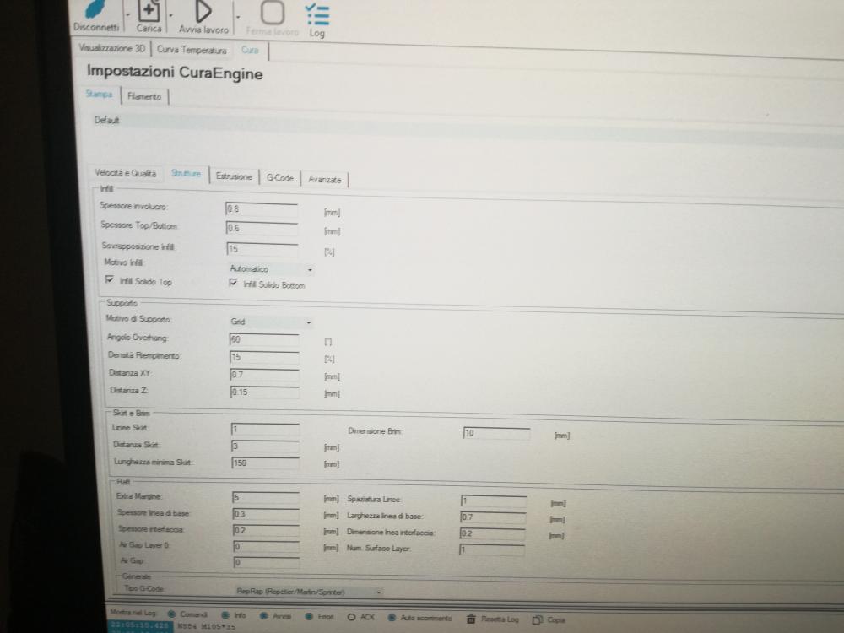844x633 pixels.
Task: Open the Tipo G-Code dropdown
Action: 309,592
